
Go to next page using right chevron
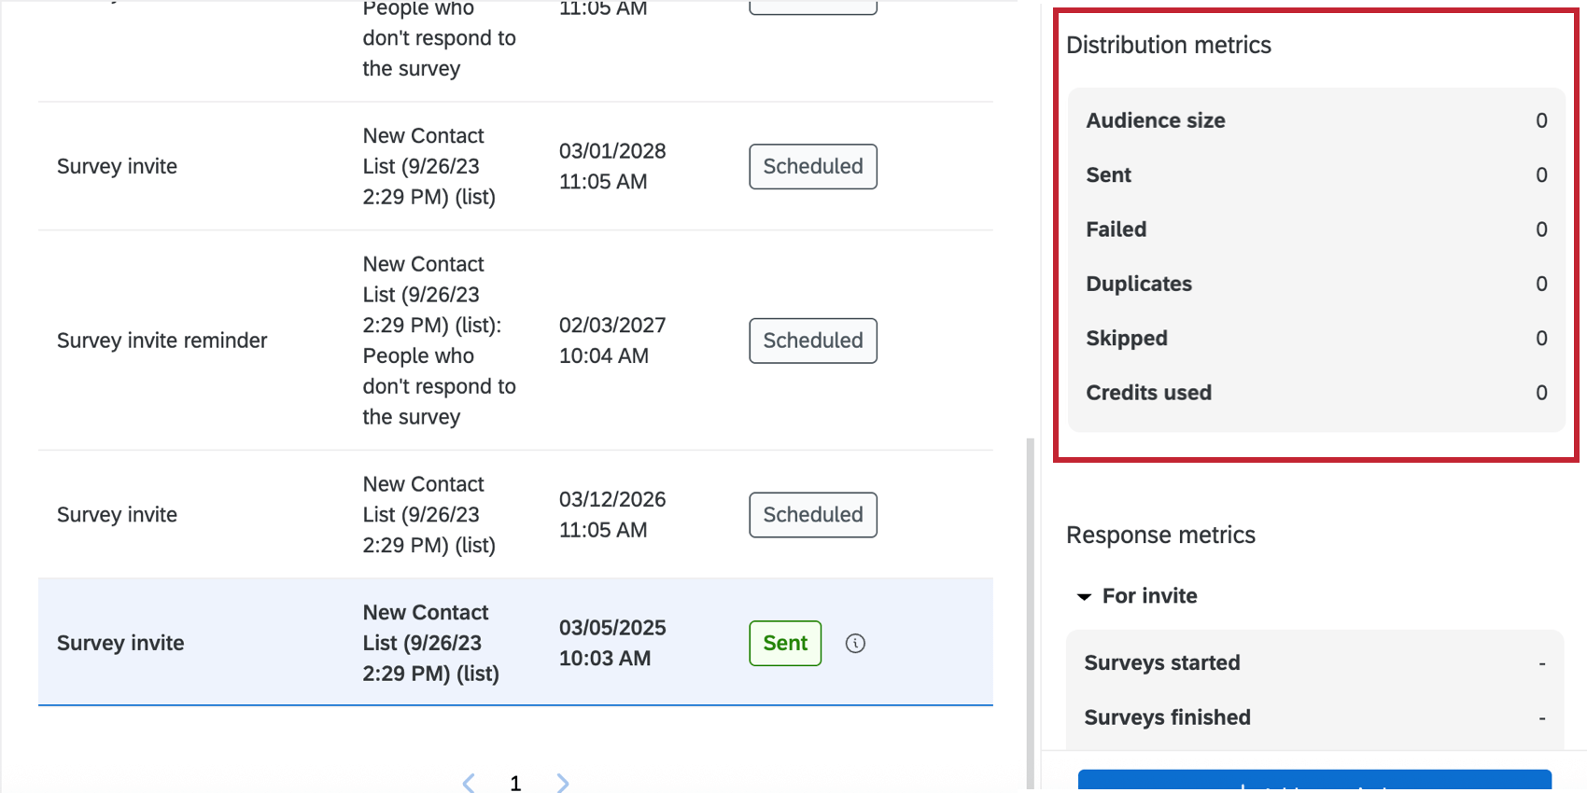(563, 783)
